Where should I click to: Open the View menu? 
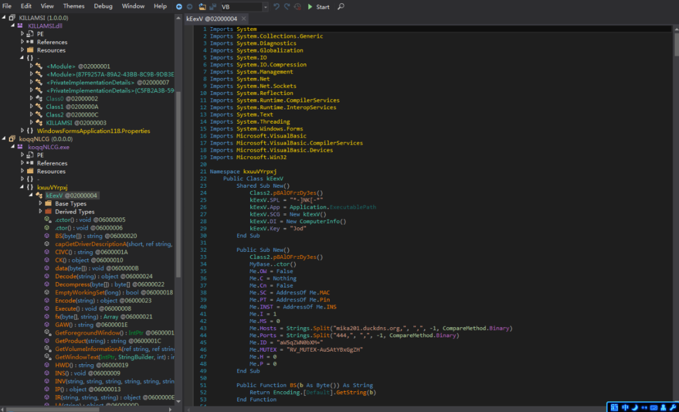[47, 6]
